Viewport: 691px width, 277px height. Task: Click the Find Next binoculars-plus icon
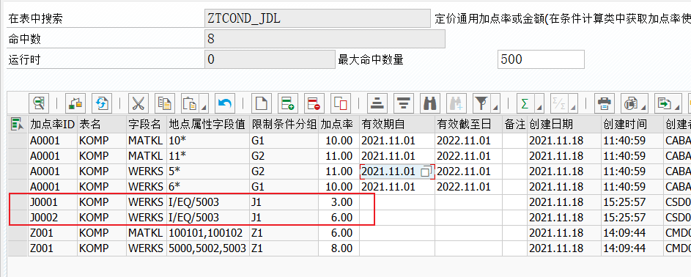pos(456,104)
